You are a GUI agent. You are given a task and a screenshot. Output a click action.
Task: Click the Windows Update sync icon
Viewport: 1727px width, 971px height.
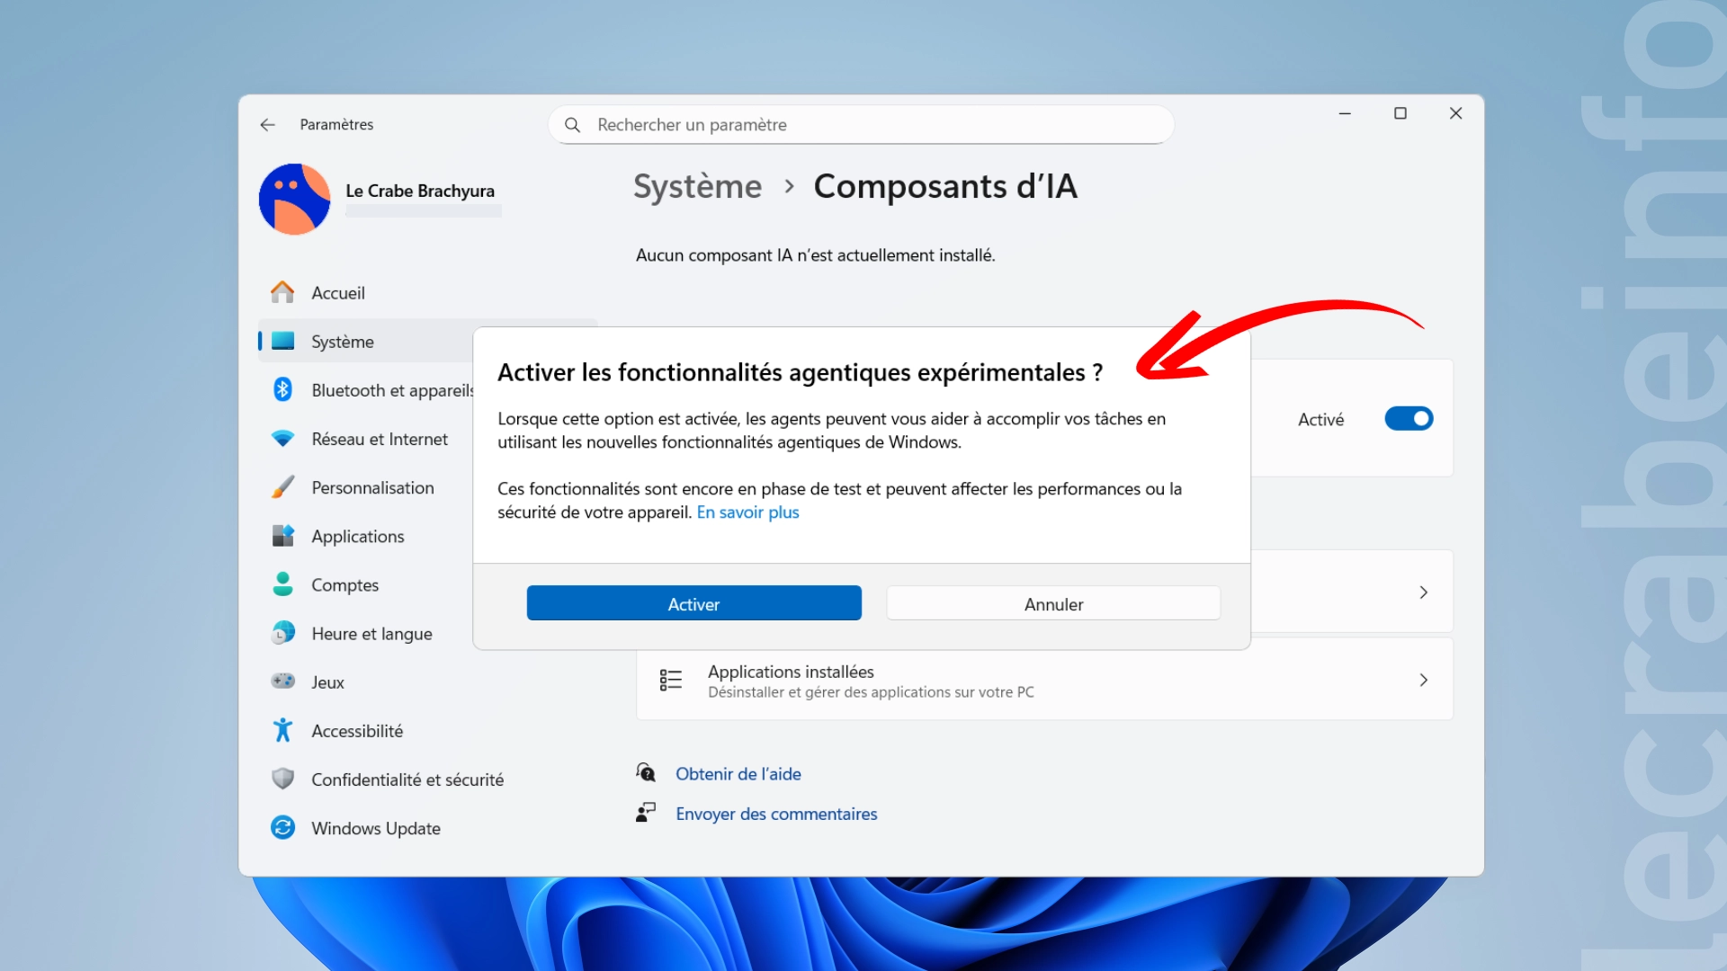[282, 827]
